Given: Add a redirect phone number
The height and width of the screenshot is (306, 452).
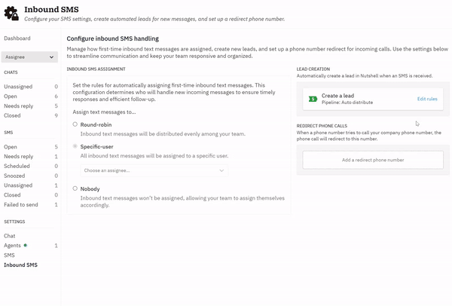Looking at the screenshot, I should click(372, 160).
